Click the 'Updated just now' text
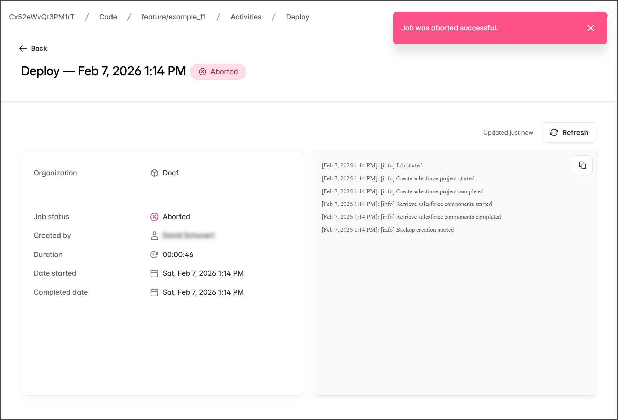Image resolution: width=618 pixels, height=420 pixels. click(508, 133)
